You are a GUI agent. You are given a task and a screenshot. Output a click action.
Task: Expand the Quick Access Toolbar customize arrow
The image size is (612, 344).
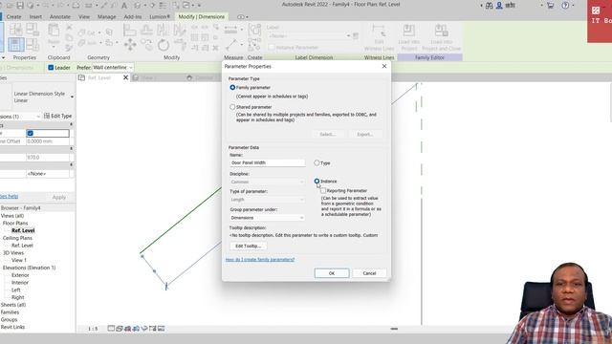click(x=199, y=6)
